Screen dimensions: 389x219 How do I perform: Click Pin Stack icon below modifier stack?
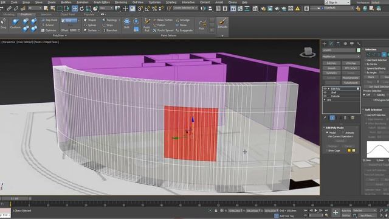(325, 117)
